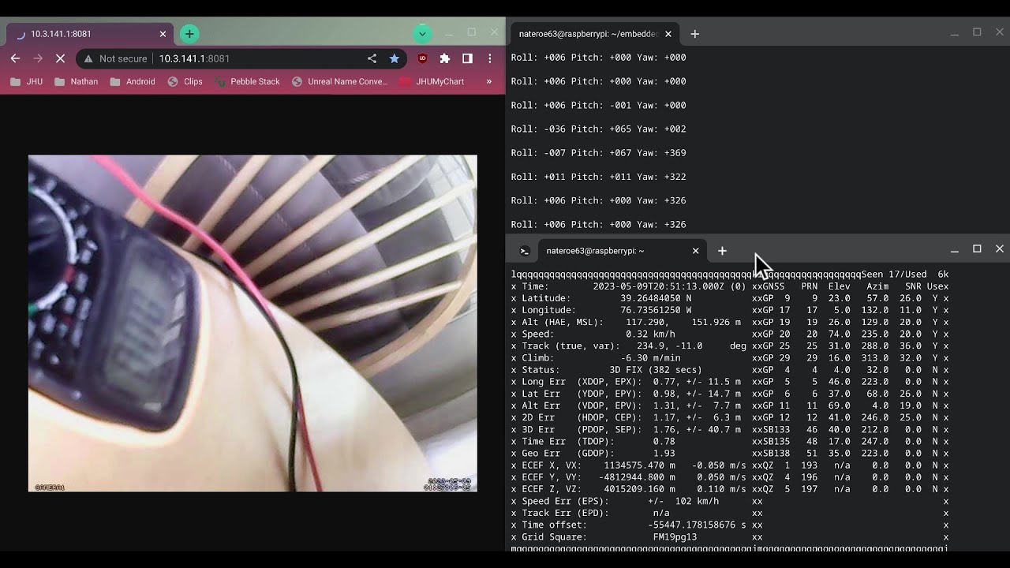Toggle the browser side panel

[467, 58]
